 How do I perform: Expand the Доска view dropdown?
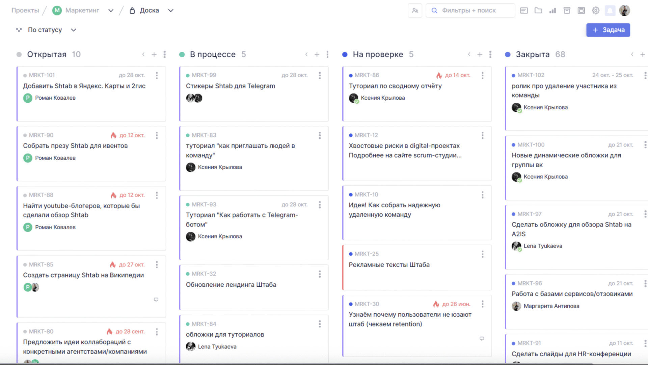click(x=171, y=10)
